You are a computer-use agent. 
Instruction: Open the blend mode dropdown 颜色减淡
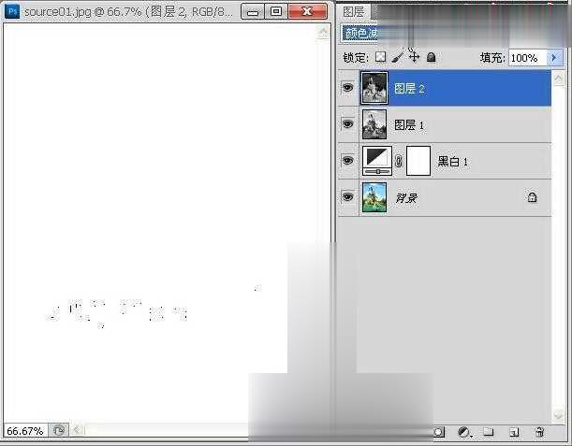click(x=359, y=34)
